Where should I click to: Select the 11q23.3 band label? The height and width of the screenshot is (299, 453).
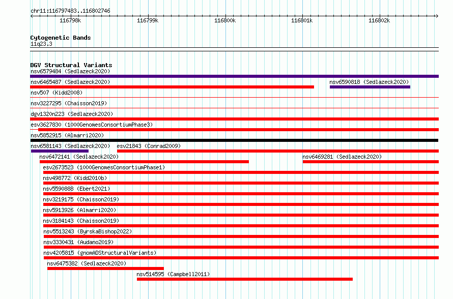click(41, 44)
